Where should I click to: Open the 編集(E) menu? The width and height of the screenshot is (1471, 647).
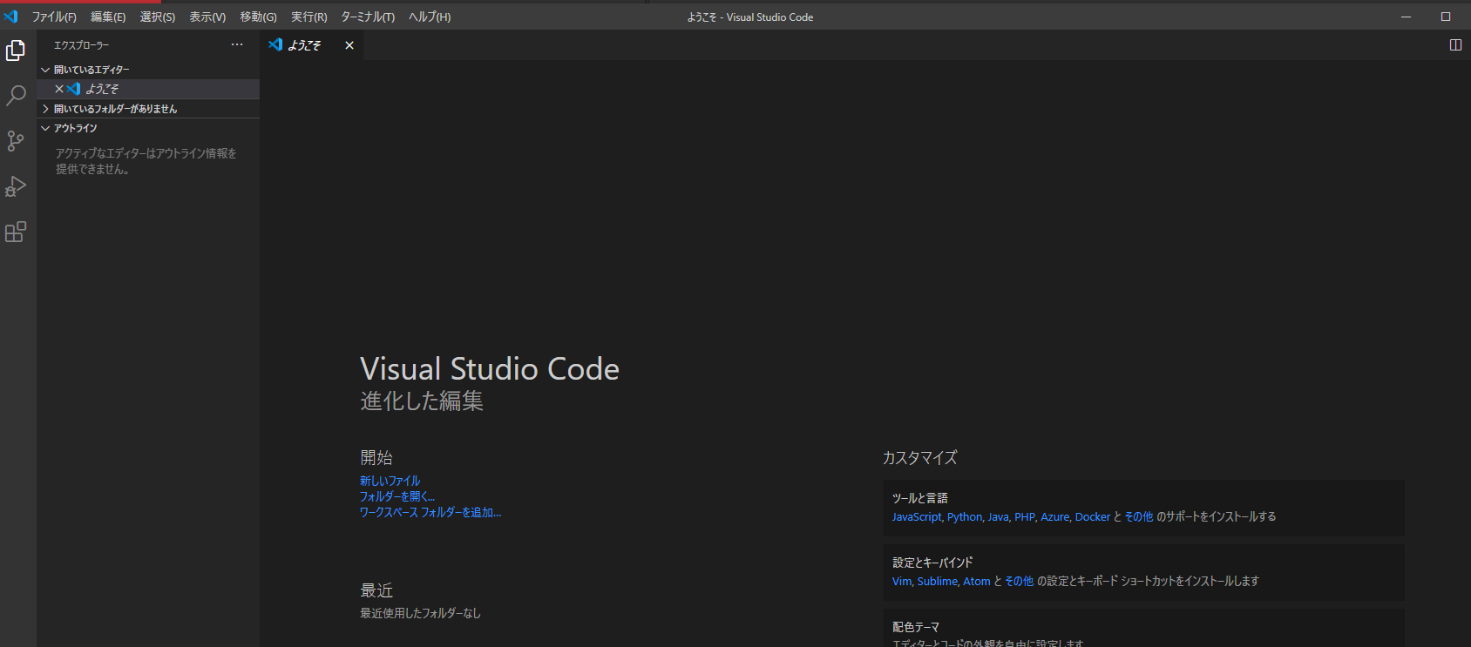[x=108, y=17]
